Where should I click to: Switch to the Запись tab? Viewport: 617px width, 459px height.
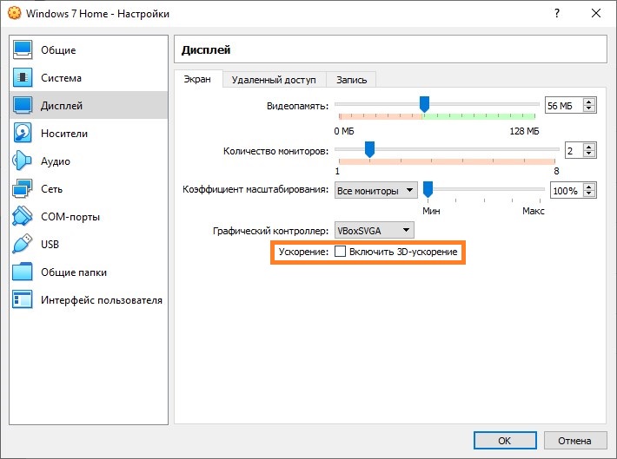pyautogui.click(x=351, y=80)
